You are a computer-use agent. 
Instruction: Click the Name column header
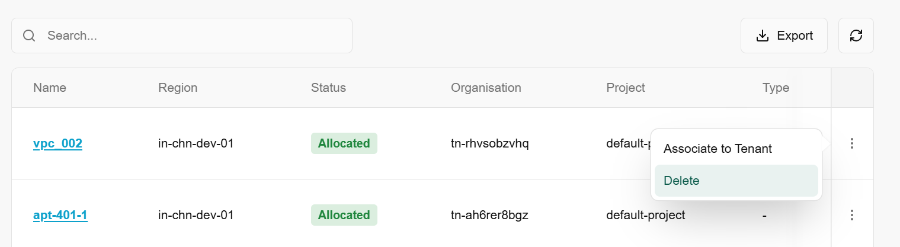coord(50,88)
